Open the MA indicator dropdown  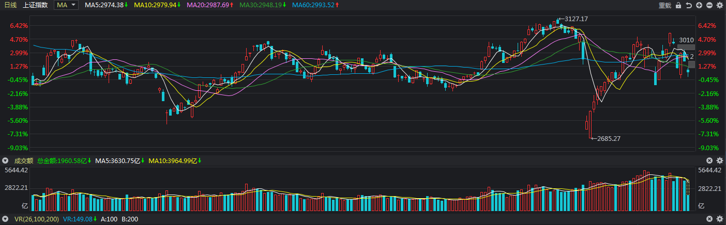(x=66, y=5)
